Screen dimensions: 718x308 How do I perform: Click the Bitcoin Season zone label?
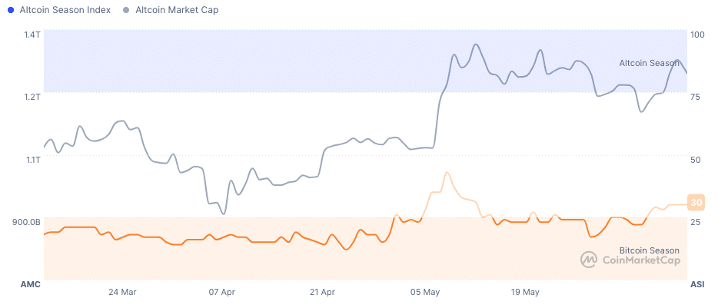pos(650,250)
